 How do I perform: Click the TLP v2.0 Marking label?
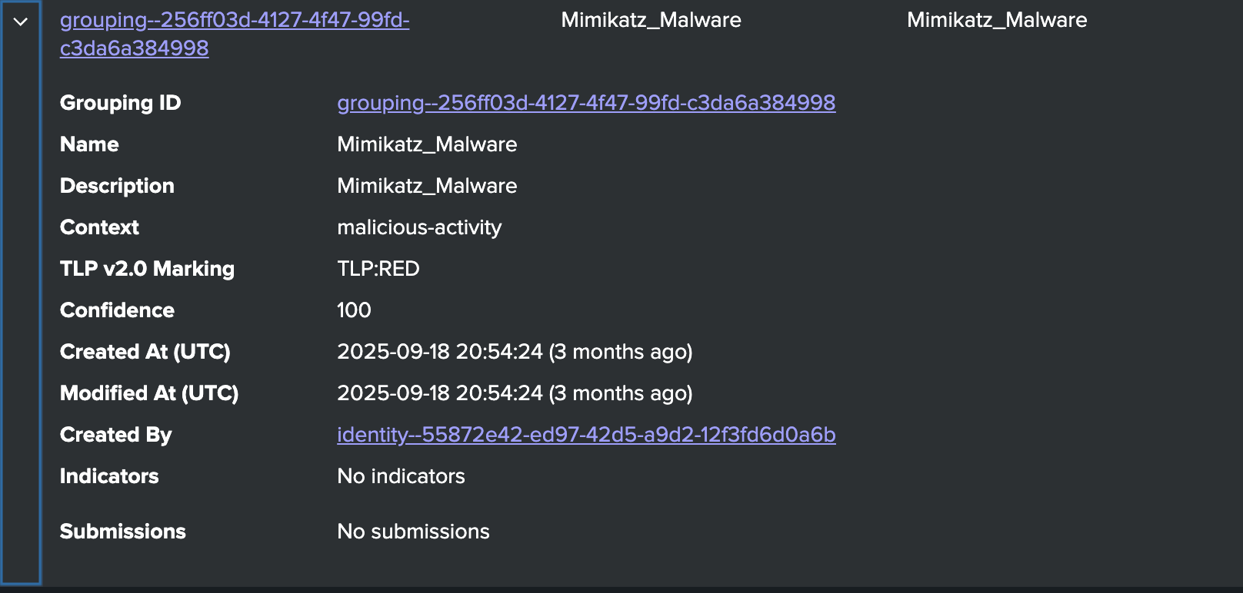[147, 268]
